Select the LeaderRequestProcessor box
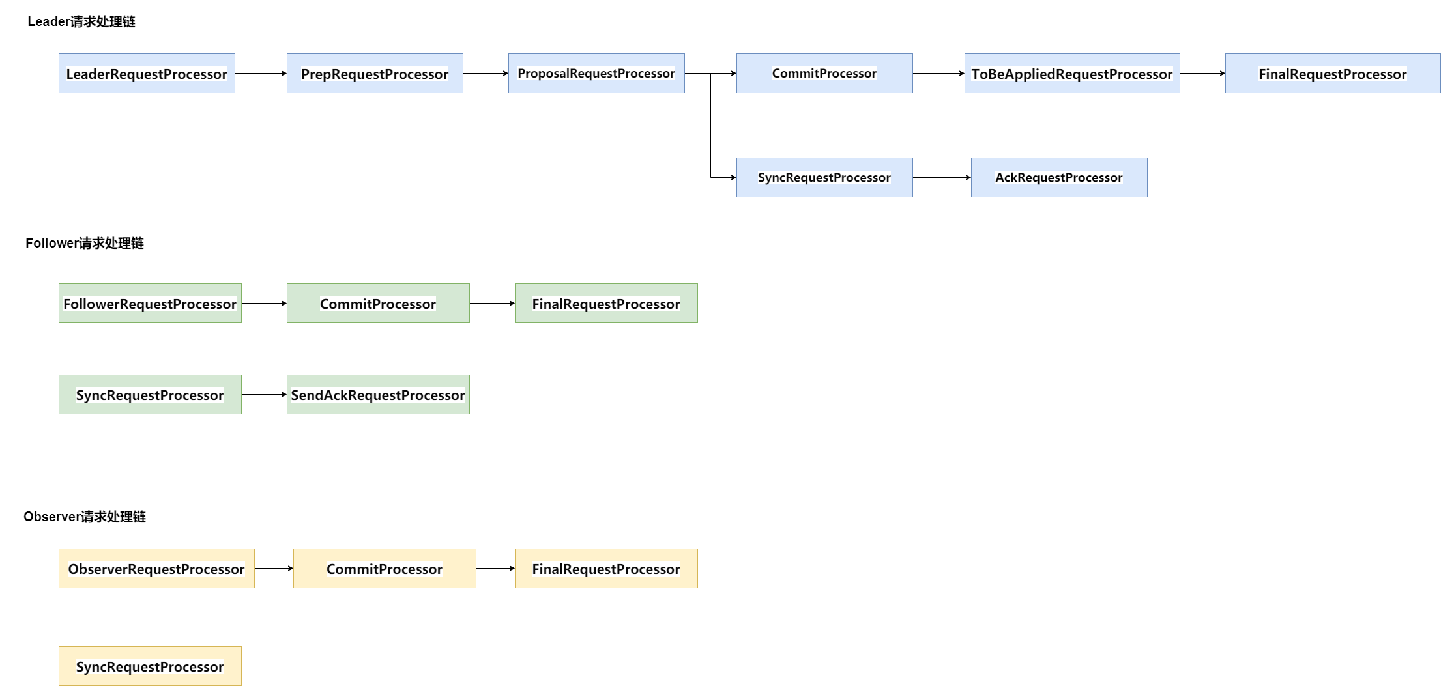This screenshot has width=1454, height=699. (147, 74)
